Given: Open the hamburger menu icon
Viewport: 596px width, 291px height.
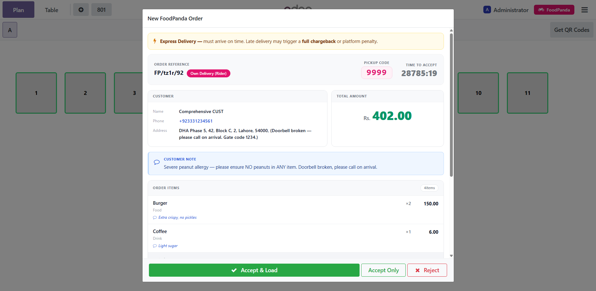Looking at the screenshot, I should (585, 10).
